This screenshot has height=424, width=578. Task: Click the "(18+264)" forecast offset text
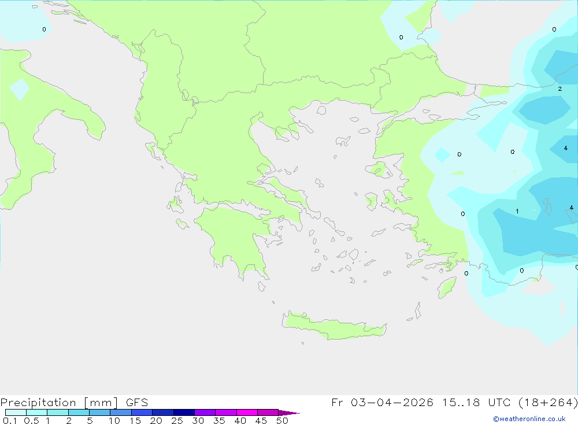pyautogui.click(x=548, y=402)
